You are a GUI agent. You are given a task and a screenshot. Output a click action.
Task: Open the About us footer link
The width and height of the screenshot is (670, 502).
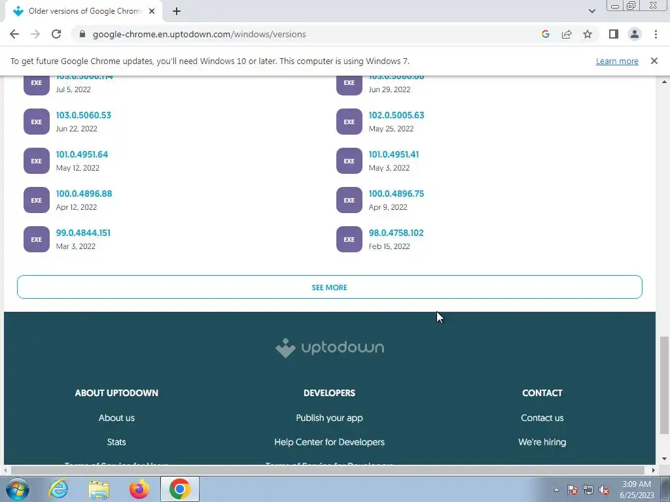(116, 418)
